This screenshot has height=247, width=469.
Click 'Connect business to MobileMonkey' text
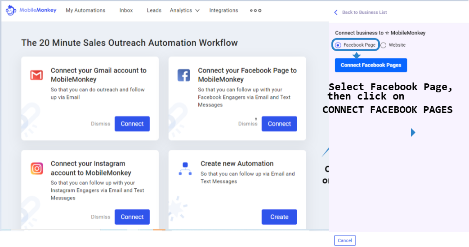point(380,33)
